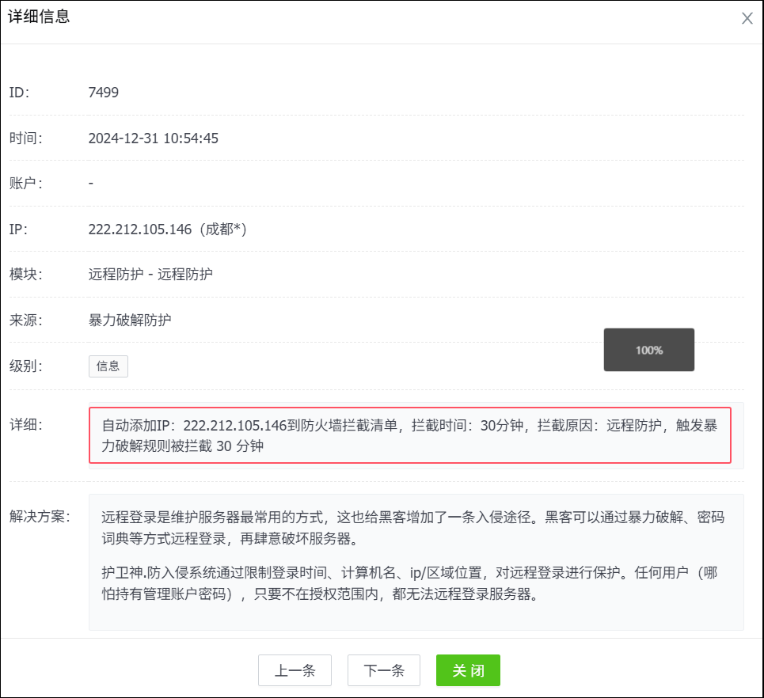The width and height of the screenshot is (764, 698).
Task: Click the 详细信息 dialog title
Action: pyautogui.click(x=39, y=17)
